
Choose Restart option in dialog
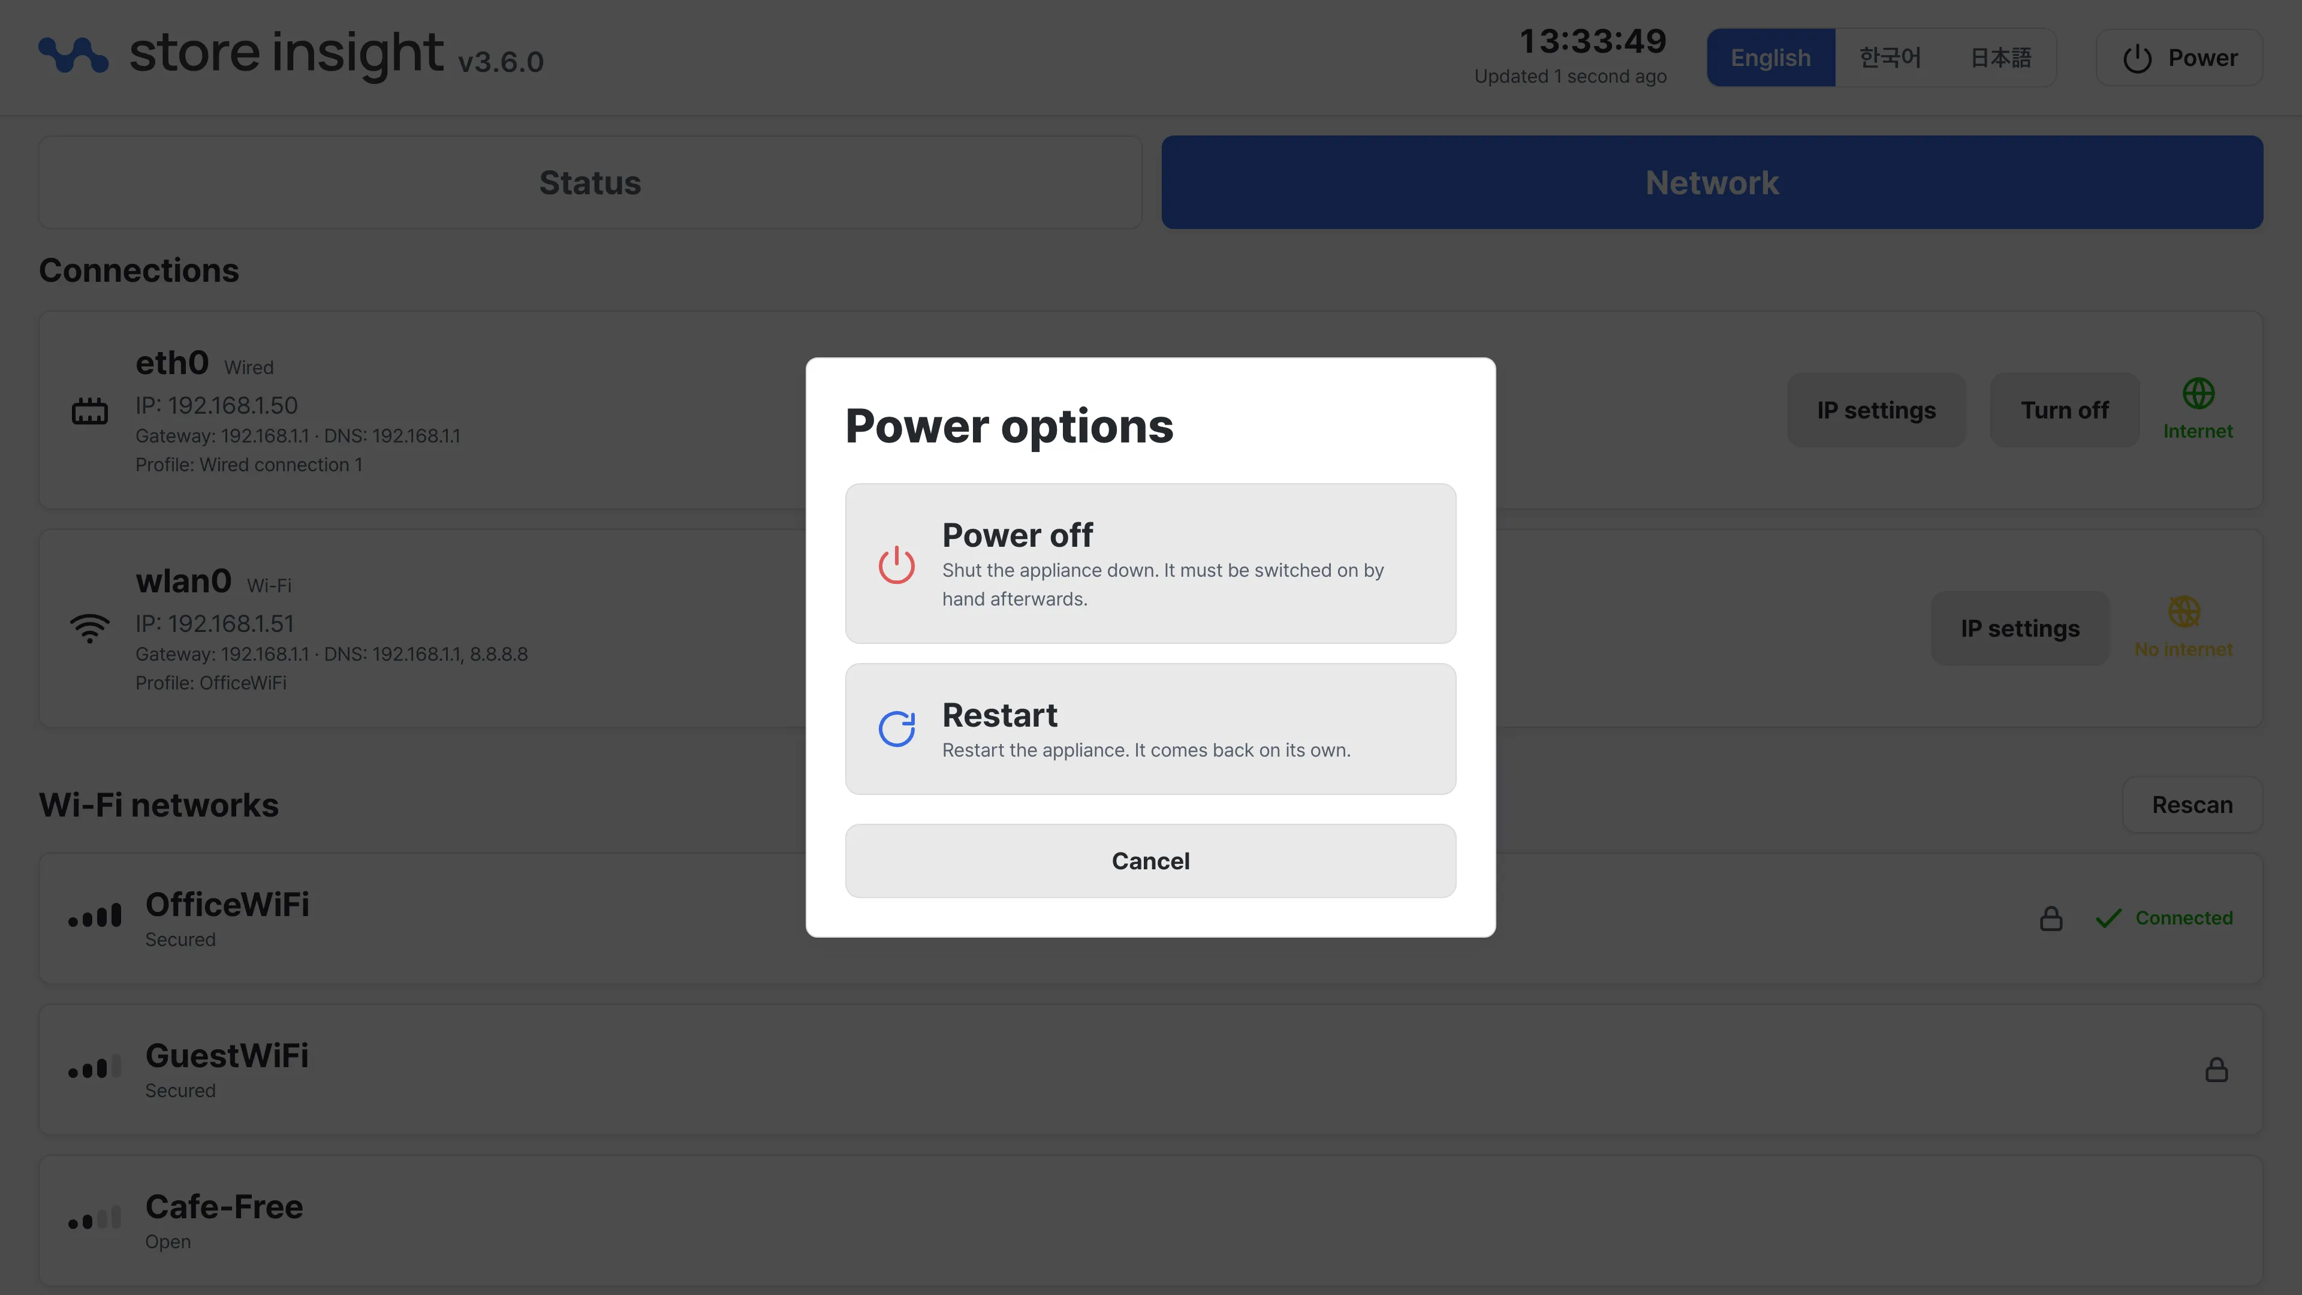tap(1150, 728)
